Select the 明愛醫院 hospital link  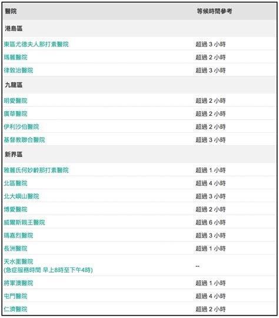(x=15, y=101)
